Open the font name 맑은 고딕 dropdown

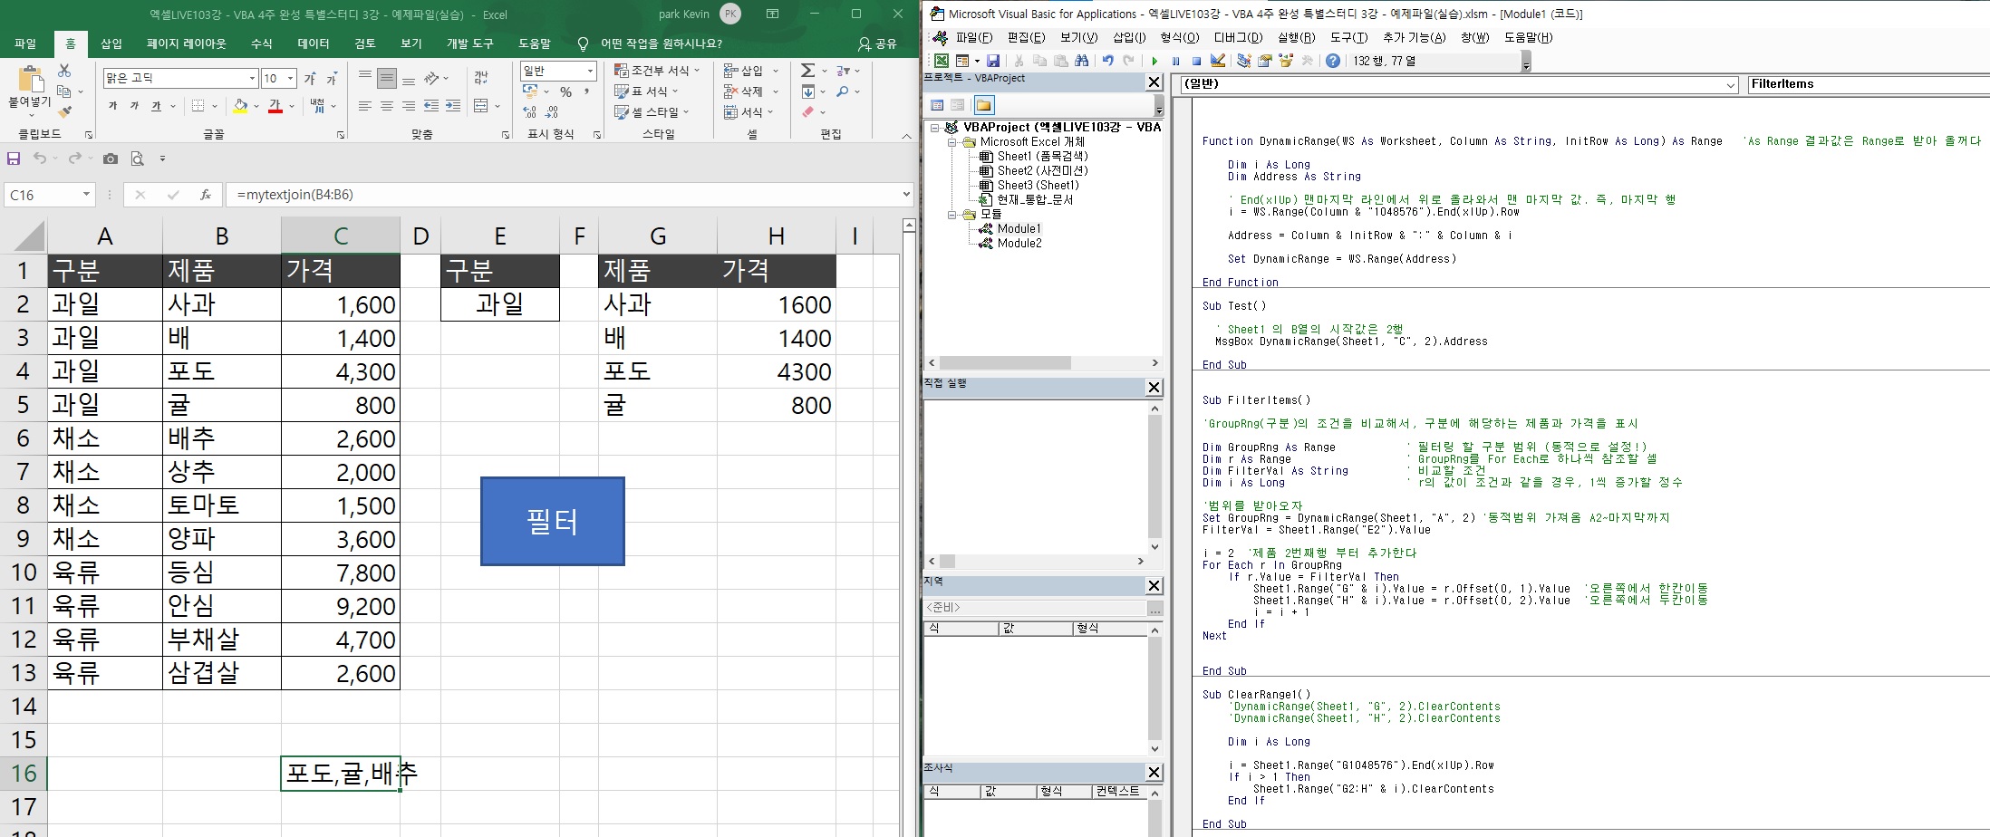click(x=252, y=79)
